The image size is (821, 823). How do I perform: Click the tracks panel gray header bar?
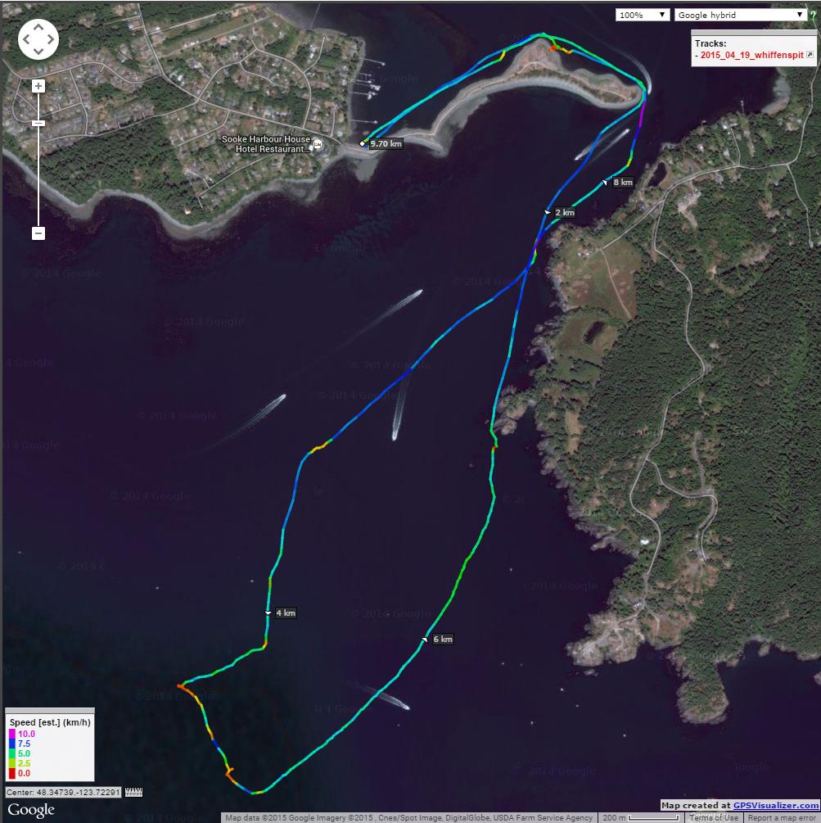pos(754,33)
